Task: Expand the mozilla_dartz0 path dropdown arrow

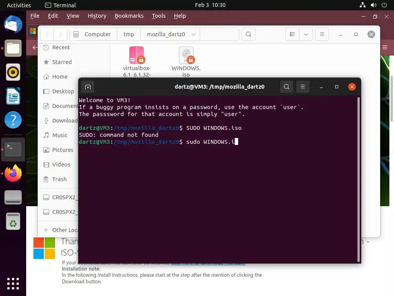Action: coord(193,34)
